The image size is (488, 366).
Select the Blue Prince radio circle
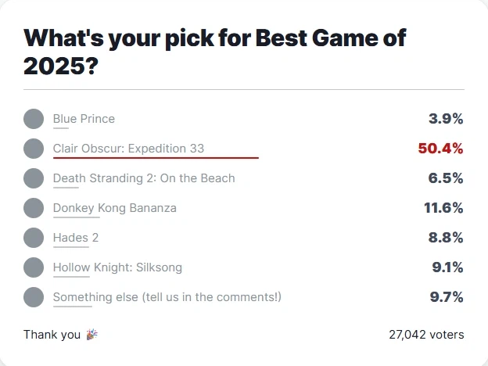coord(34,119)
